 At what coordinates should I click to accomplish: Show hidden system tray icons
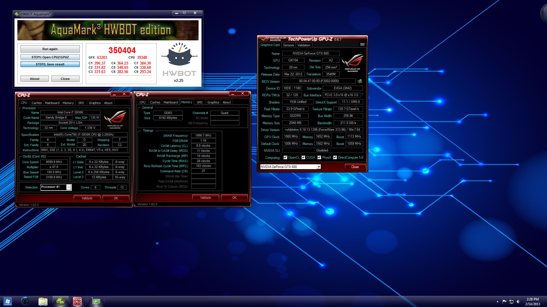(497, 302)
